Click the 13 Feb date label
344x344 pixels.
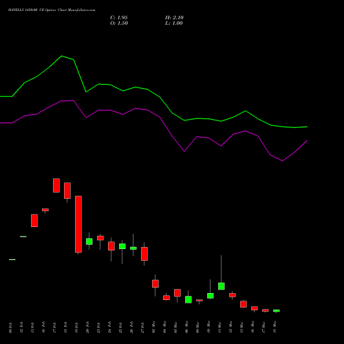pos(32,327)
